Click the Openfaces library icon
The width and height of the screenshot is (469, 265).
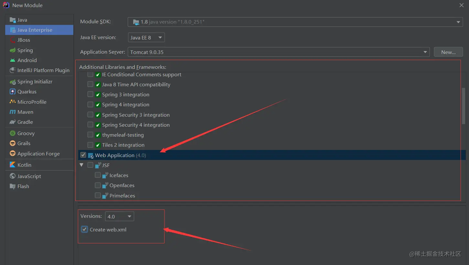point(105,185)
